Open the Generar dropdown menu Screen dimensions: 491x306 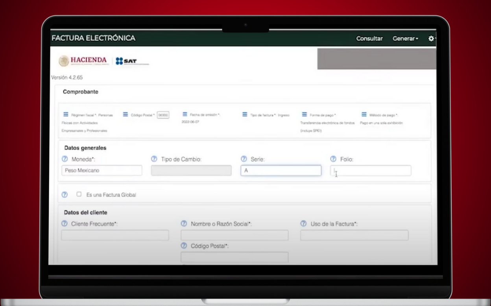pyautogui.click(x=405, y=39)
